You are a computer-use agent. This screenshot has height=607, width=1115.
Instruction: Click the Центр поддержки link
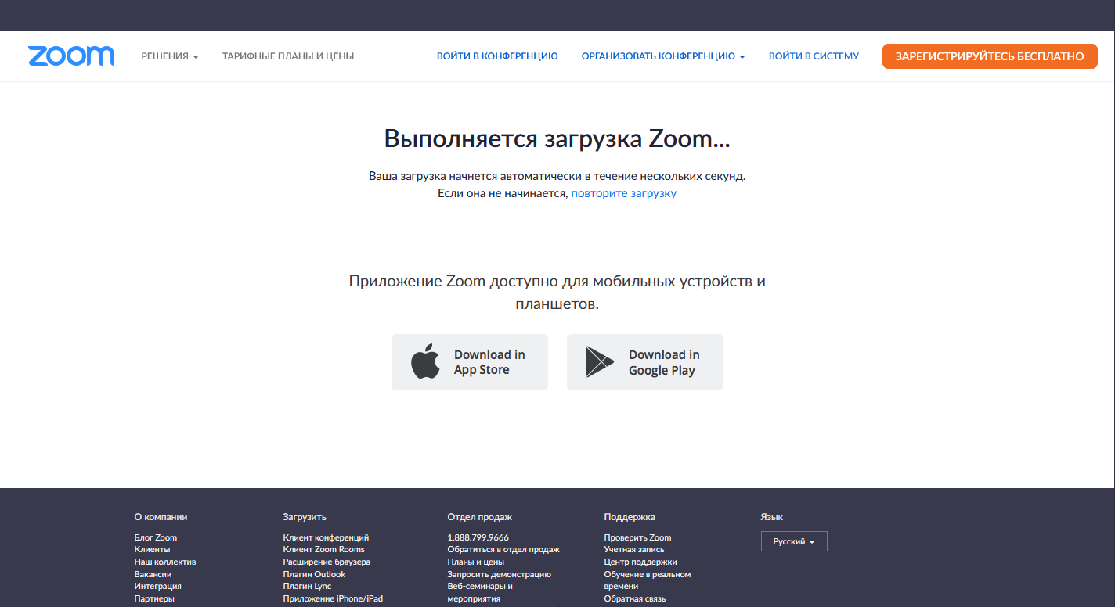coord(640,562)
